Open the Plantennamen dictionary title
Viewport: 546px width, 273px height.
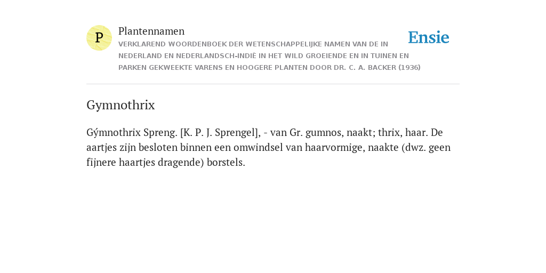(x=151, y=31)
